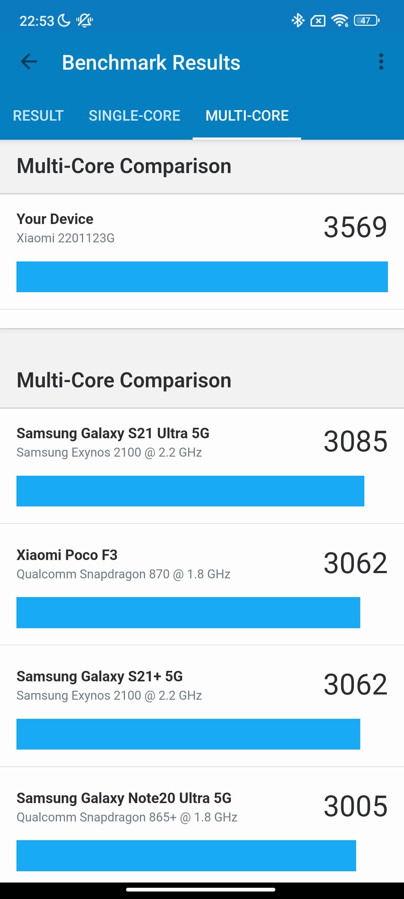Open the three-dot overflow menu
This screenshot has height=899, width=404.
click(x=381, y=62)
